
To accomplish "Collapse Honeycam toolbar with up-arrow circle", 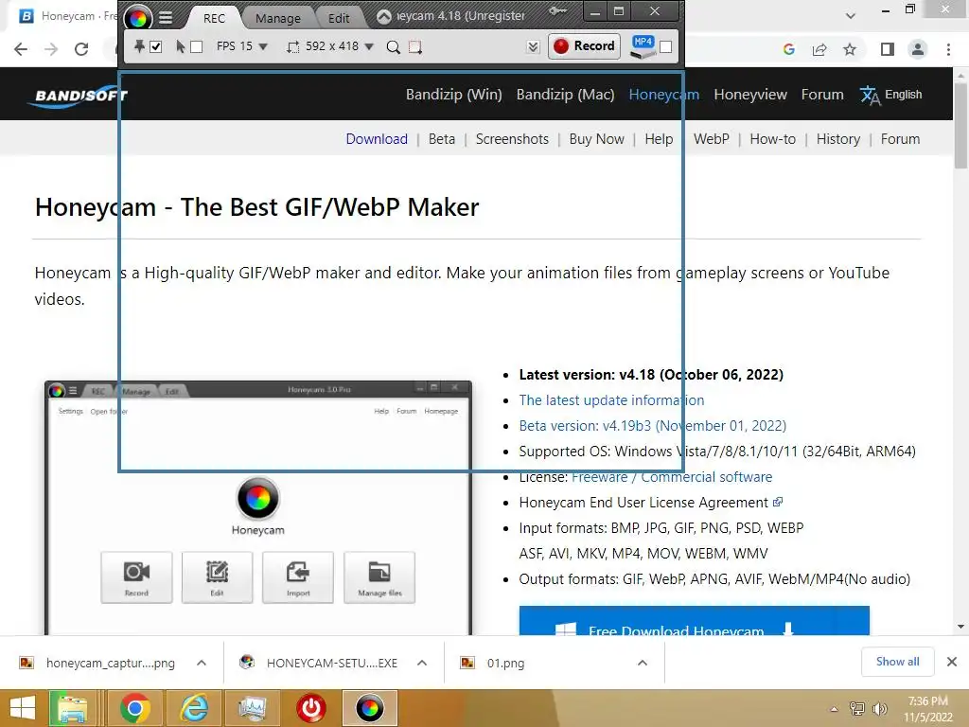I will 384,17.
